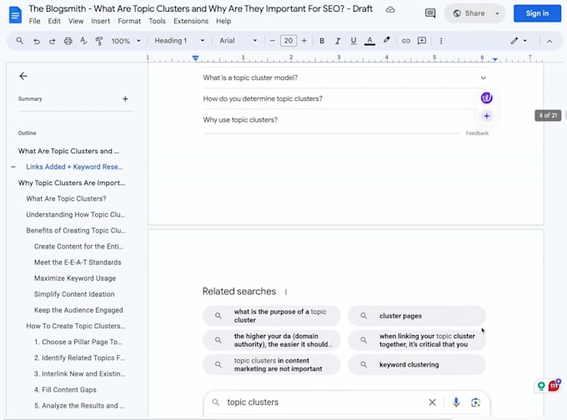Open the Google Docs home icon
The width and height of the screenshot is (567, 420).
click(15, 15)
